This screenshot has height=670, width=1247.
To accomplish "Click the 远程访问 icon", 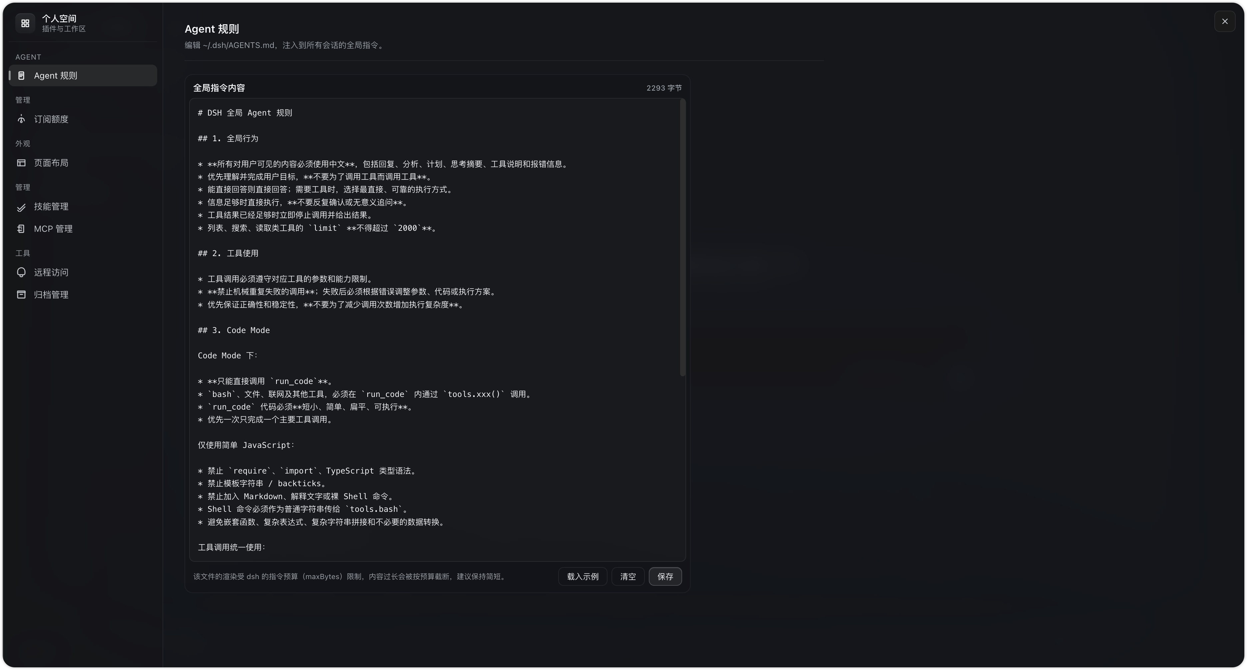I will (x=21, y=272).
